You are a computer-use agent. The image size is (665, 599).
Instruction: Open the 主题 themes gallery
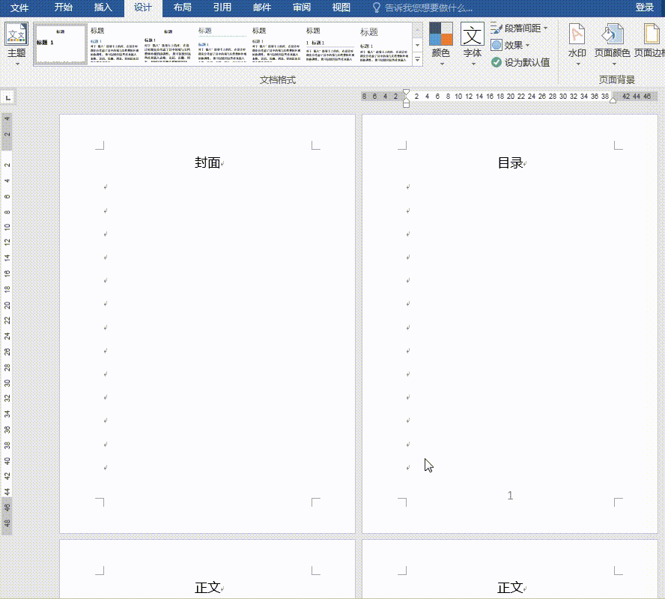pyautogui.click(x=16, y=44)
